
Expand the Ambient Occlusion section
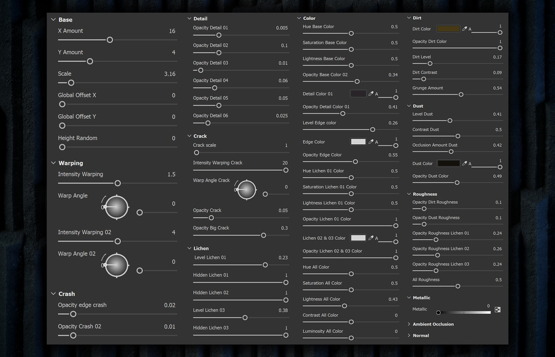point(409,324)
